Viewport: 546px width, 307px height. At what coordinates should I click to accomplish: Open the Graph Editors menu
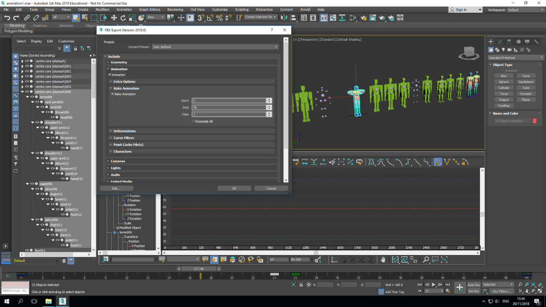click(150, 9)
